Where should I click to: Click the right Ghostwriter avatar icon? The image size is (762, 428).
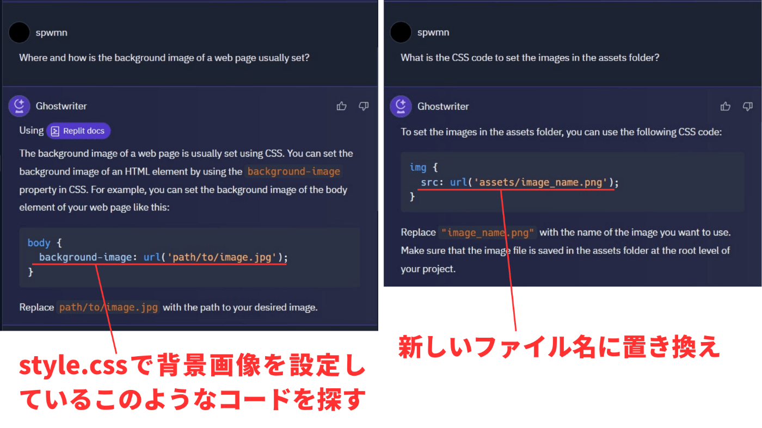pyautogui.click(x=401, y=106)
